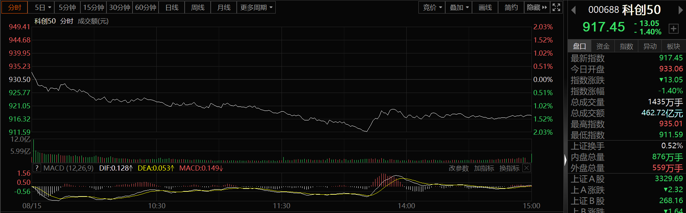Go to previous index with left arrow

click(x=573, y=10)
